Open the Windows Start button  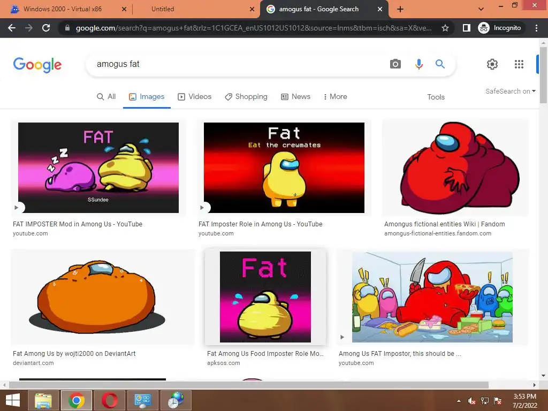point(13,400)
